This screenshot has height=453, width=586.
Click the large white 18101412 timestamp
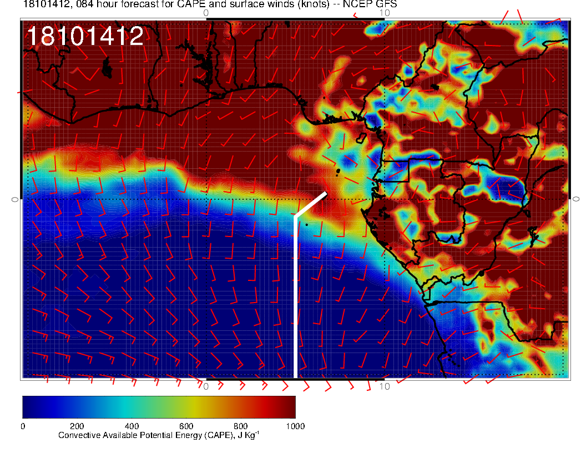(85, 37)
